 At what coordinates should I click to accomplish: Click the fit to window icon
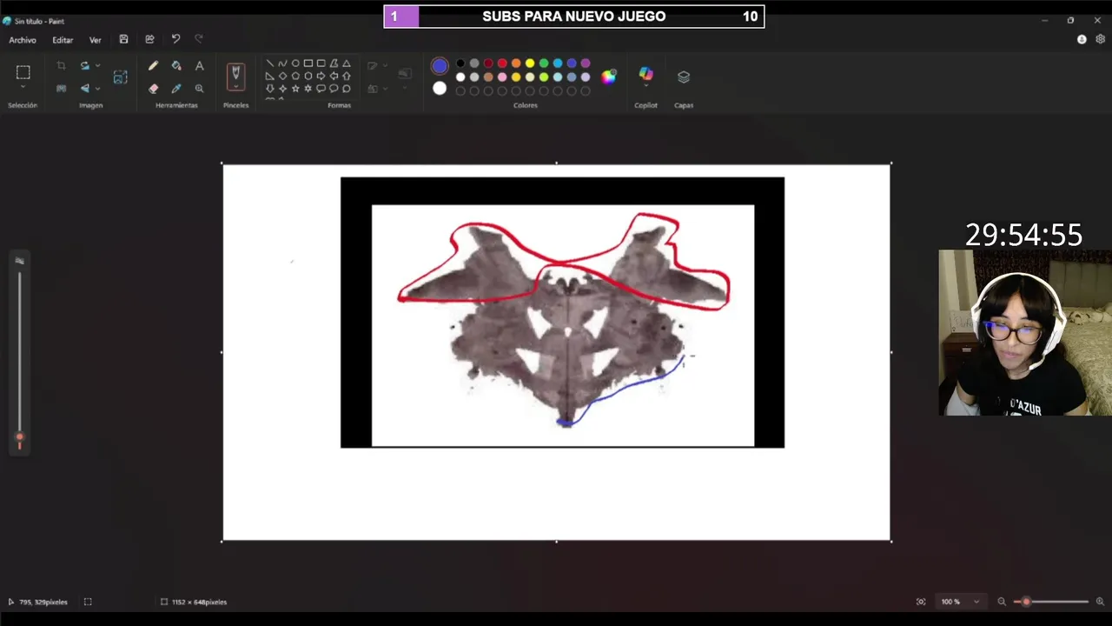[921, 602]
